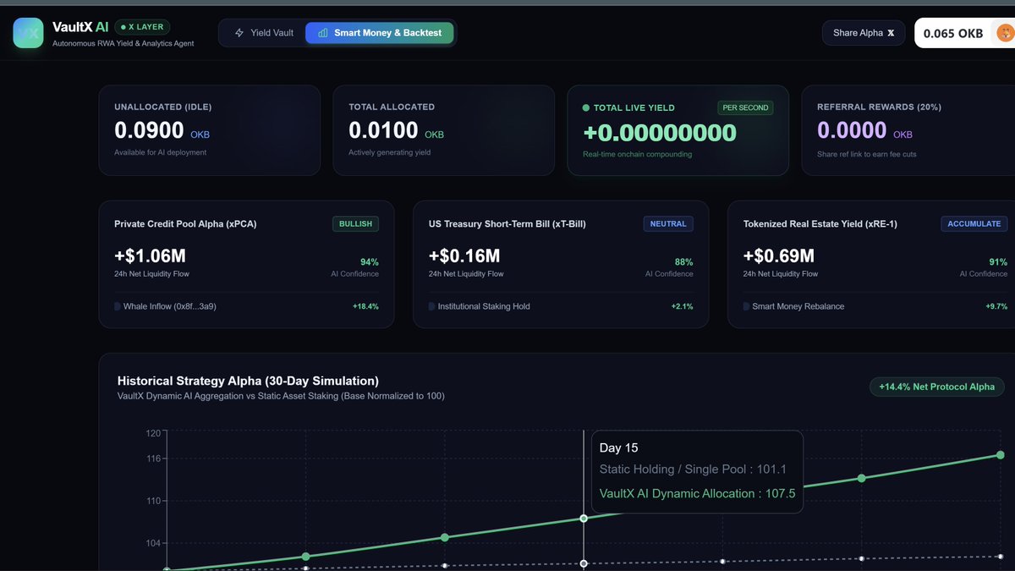The width and height of the screenshot is (1015, 571).
Task: Click 'Tokenized Real Estate Yield (xRE-1)' title
Action: [x=820, y=224]
